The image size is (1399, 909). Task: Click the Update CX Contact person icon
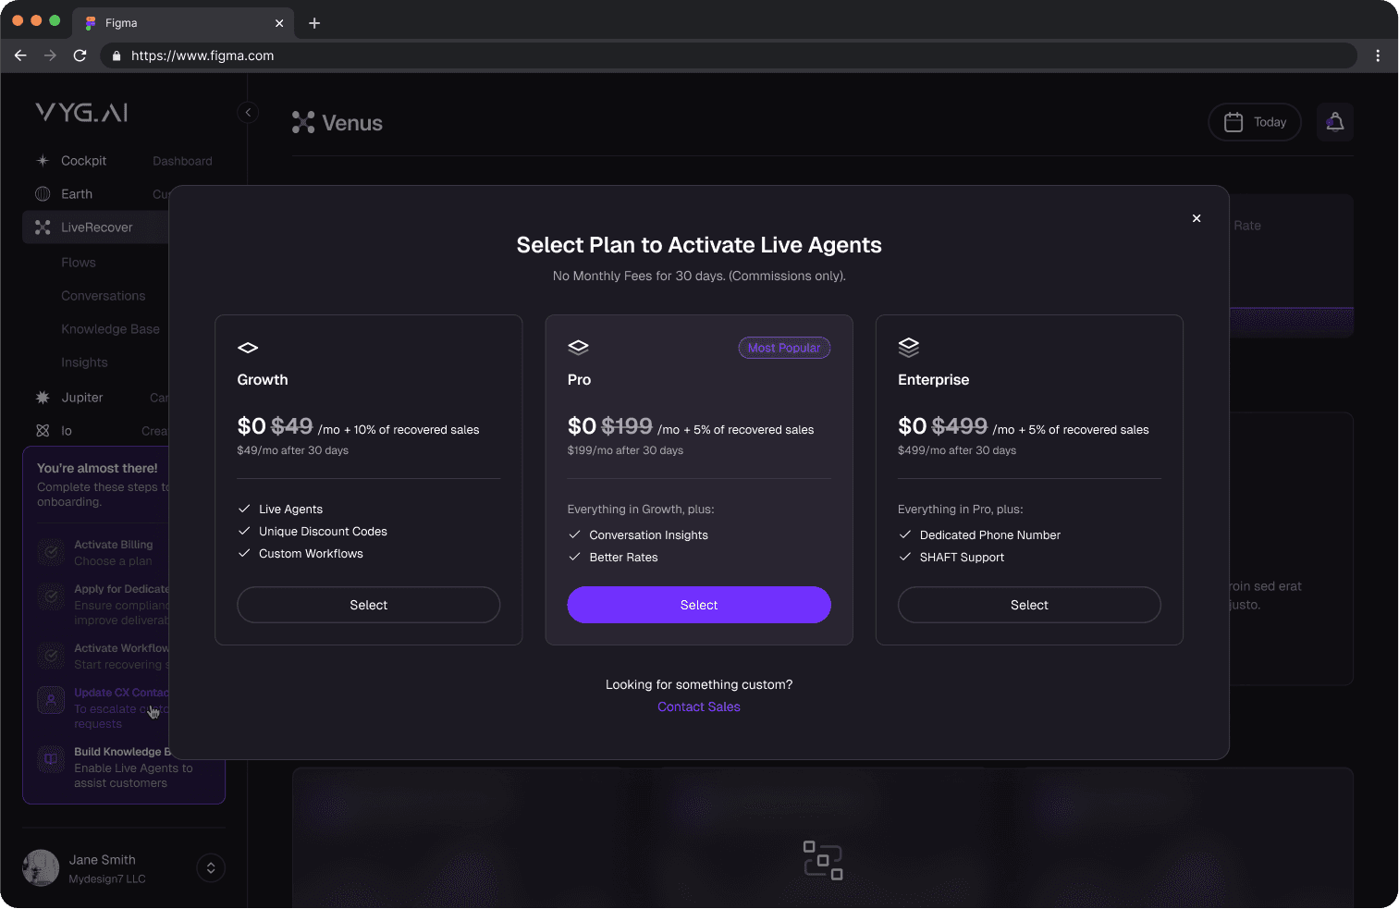pyautogui.click(x=50, y=700)
